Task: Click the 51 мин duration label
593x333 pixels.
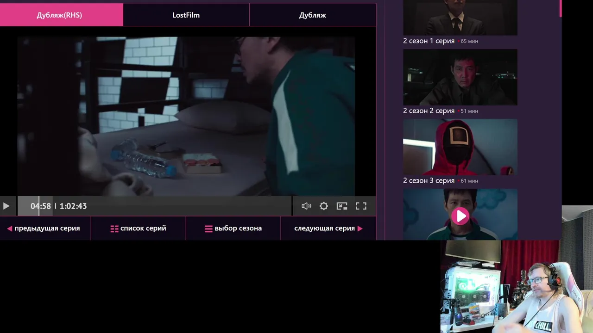Action: 469,111
